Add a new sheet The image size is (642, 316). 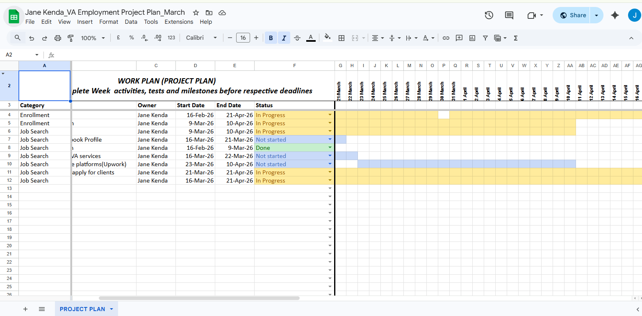click(x=25, y=309)
